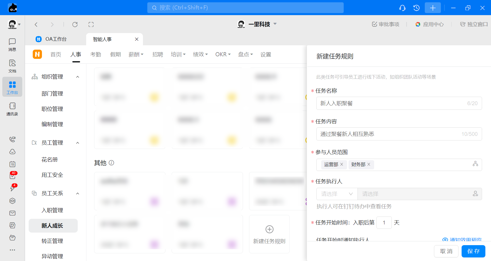Close the 智能人事 tab
The image size is (491, 261).
coord(137,39)
